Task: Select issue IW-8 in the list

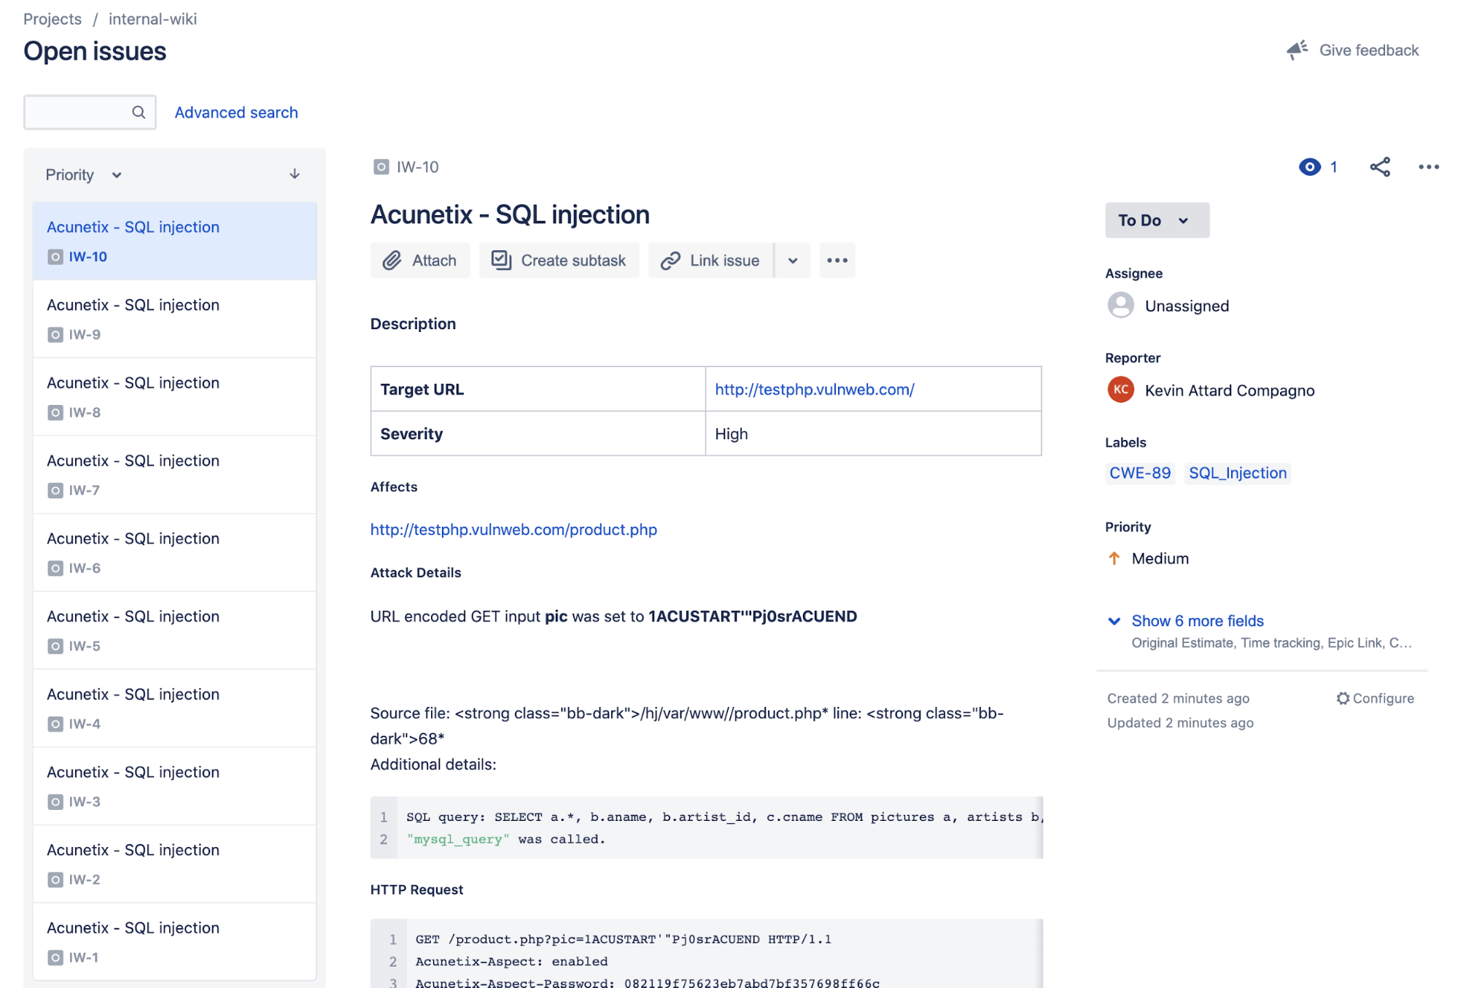Action: click(x=174, y=397)
